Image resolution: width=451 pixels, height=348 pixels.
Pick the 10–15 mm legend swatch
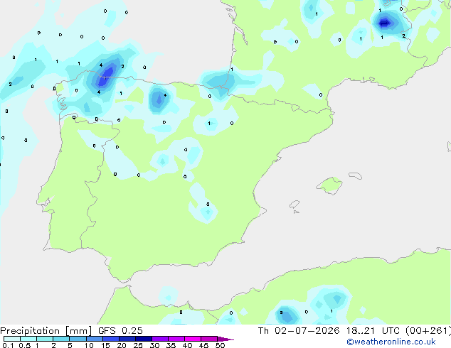coord(95,339)
